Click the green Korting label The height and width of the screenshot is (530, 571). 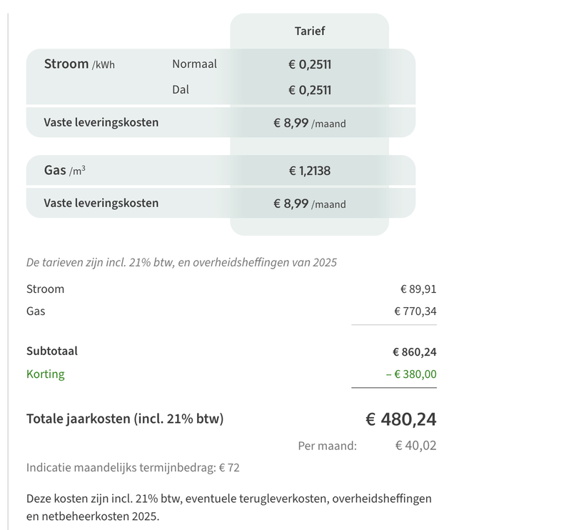point(45,374)
